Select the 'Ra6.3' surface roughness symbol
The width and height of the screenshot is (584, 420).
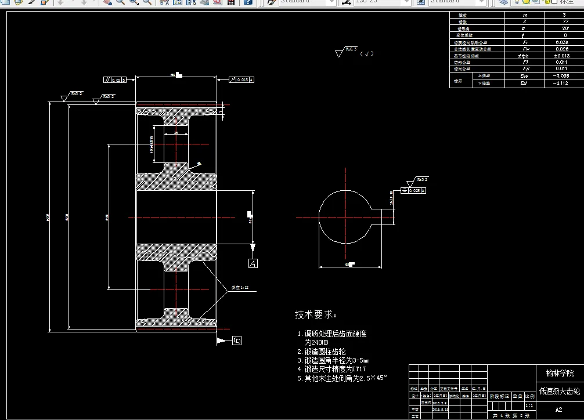[346, 52]
